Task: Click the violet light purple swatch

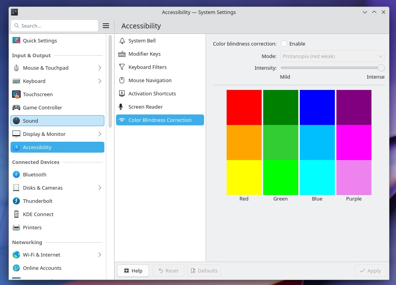Action: (x=354, y=178)
